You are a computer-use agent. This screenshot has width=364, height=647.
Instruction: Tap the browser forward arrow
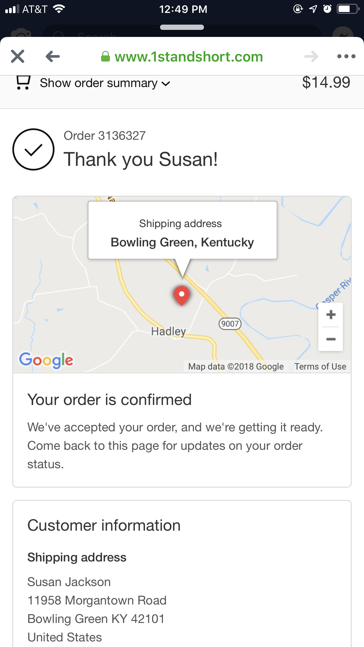311,56
